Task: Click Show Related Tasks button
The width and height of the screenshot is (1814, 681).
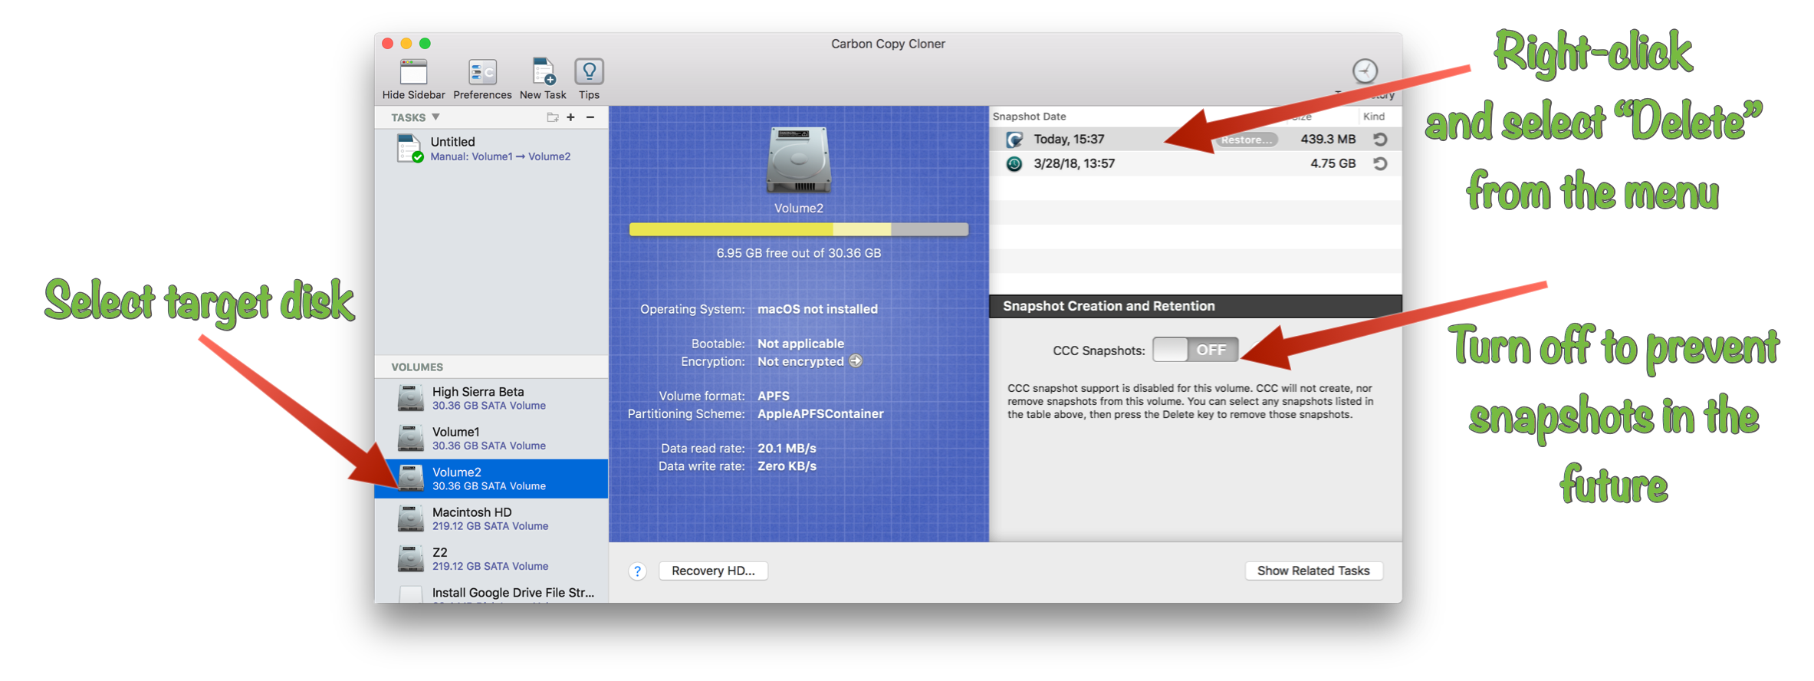Action: (x=1313, y=571)
